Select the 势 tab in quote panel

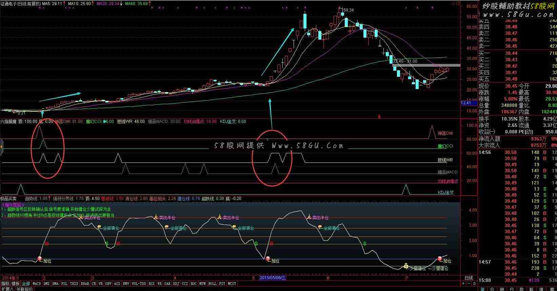point(522,289)
